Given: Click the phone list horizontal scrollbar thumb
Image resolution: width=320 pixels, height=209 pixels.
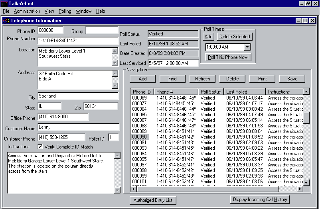Looking at the screenshot, I should (x=207, y=189).
